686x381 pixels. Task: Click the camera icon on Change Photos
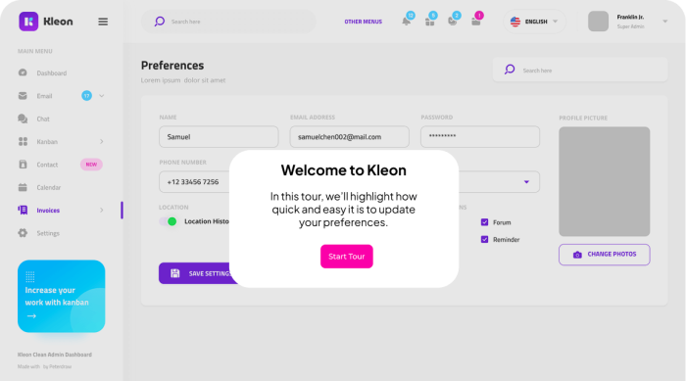[x=577, y=255]
